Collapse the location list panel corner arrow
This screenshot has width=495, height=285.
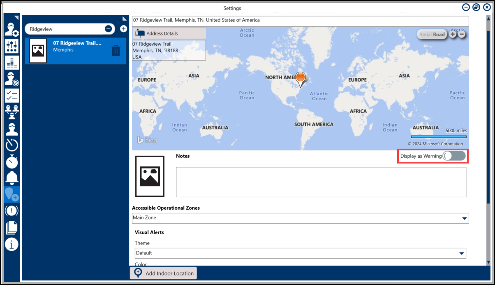[125, 19]
